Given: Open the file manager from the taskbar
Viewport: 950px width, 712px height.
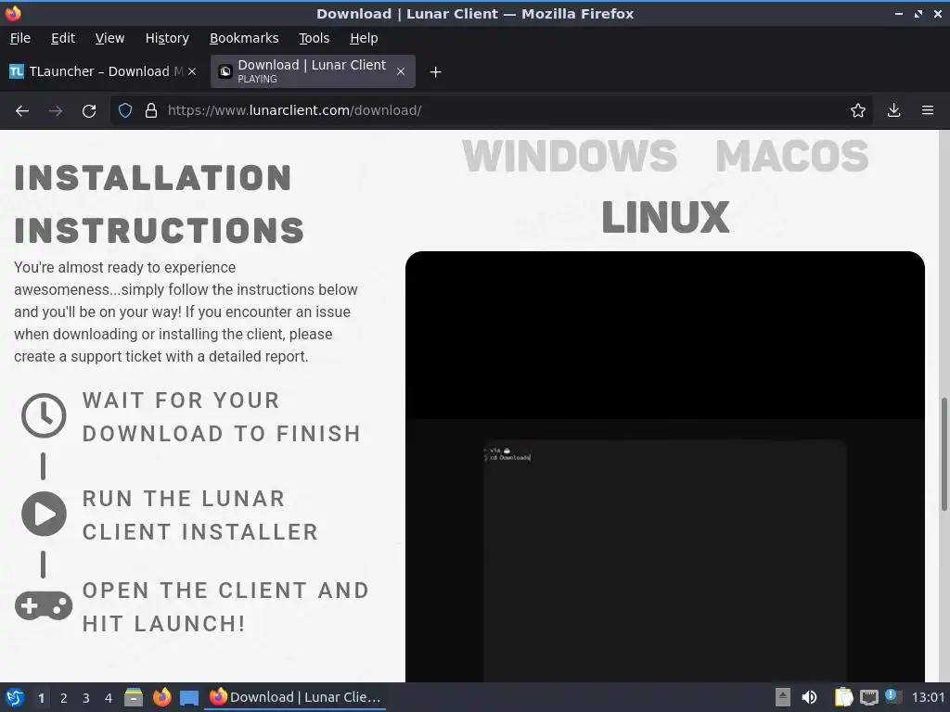Looking at the screenshot, I should [x=134, y=697].
